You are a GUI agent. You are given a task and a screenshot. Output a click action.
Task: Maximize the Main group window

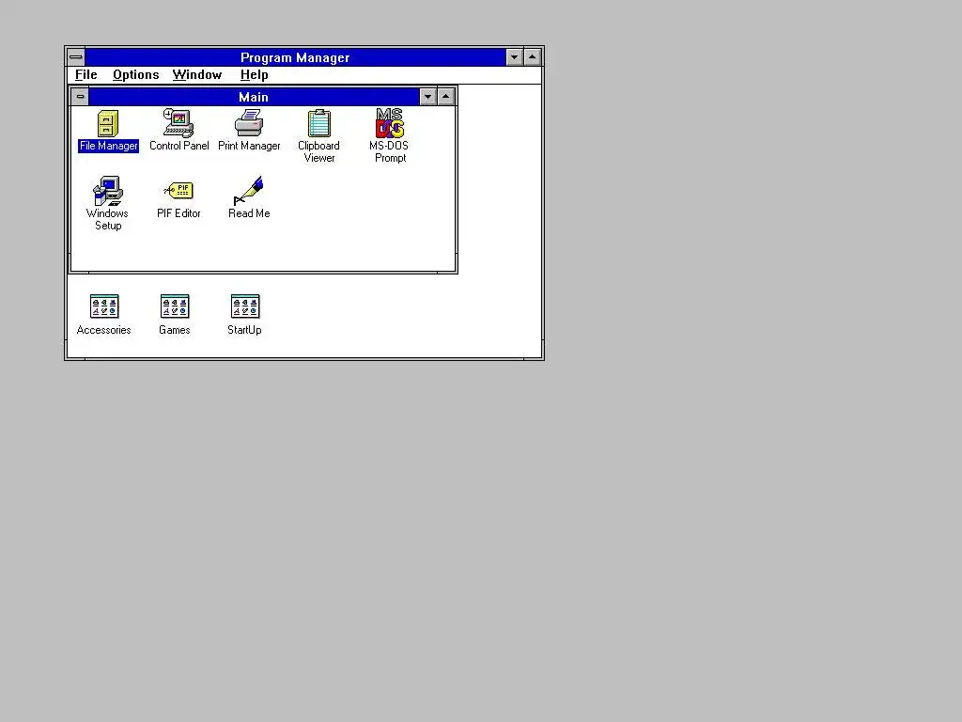pyautogui.click(x=446, y=97)
